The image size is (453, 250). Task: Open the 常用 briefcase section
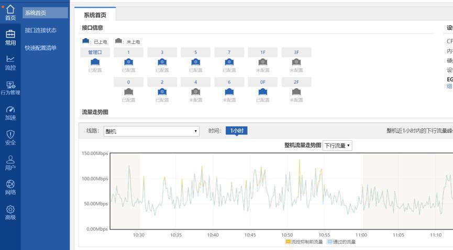point(10,38)
